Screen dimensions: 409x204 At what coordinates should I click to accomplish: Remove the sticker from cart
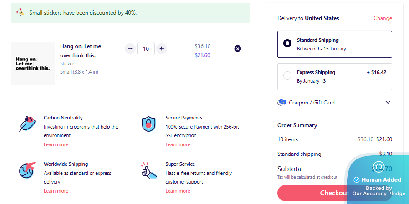[x=237, y=49]
